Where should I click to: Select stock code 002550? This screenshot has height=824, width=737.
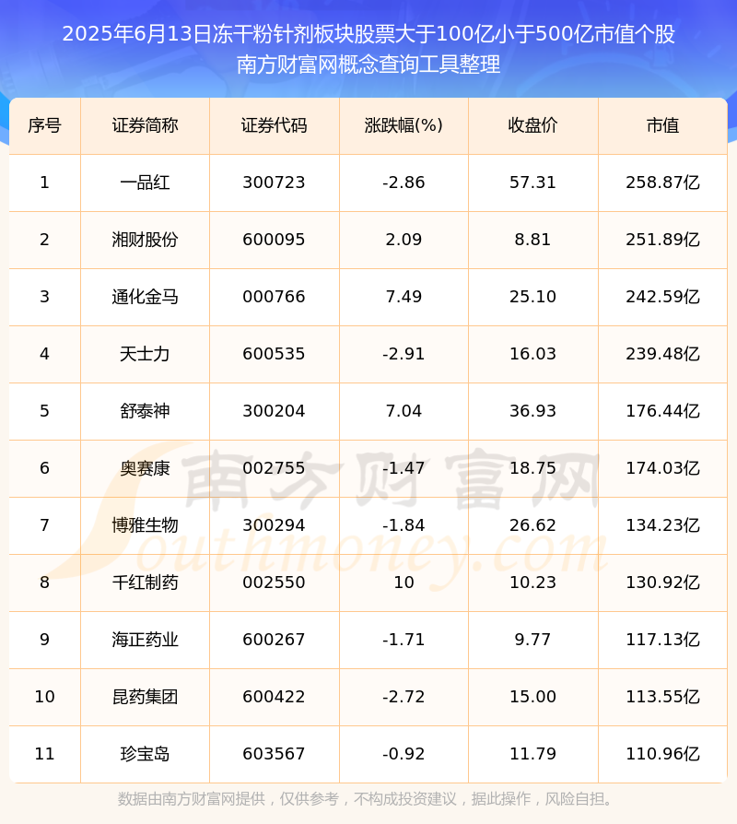pyautogui.click(x=274, y=583)
